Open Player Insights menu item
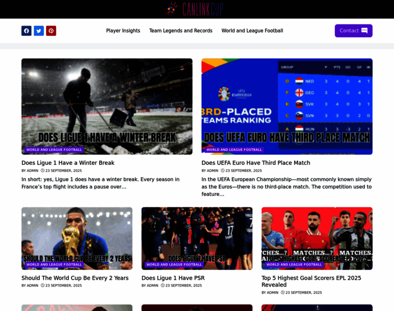 point(123,31)
